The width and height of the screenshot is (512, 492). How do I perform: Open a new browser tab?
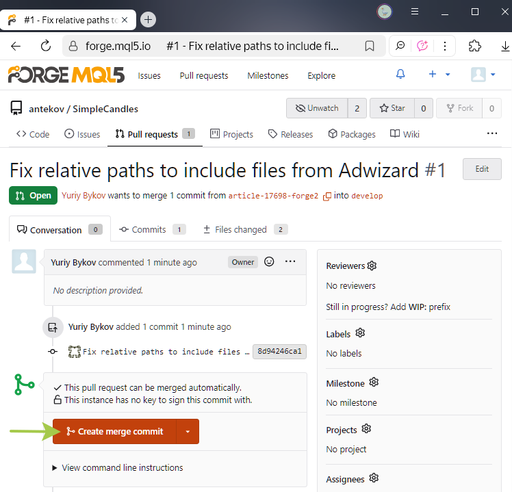148,20
